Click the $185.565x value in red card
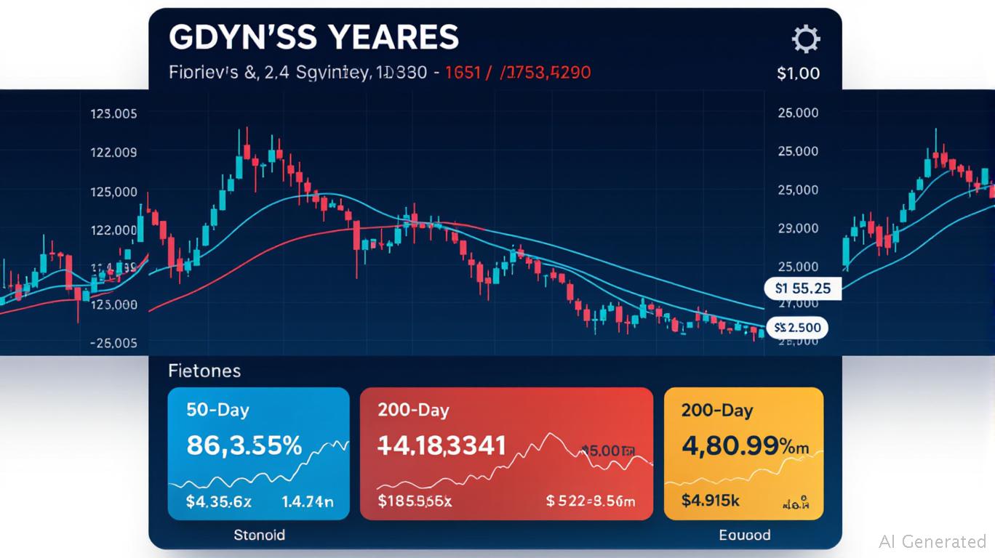This screenshot has width=995, height=558. pyautogui.click(x=415, y=501)
